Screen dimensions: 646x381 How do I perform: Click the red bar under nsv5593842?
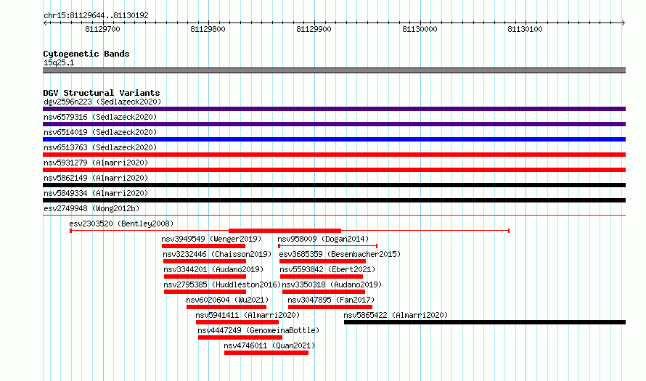pos(322,276)
